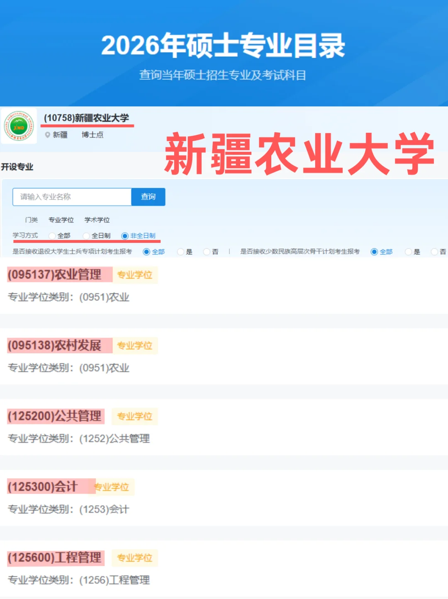
Task: Click the Xinjiang Agricultural University logo
Action: coord(19,125)
